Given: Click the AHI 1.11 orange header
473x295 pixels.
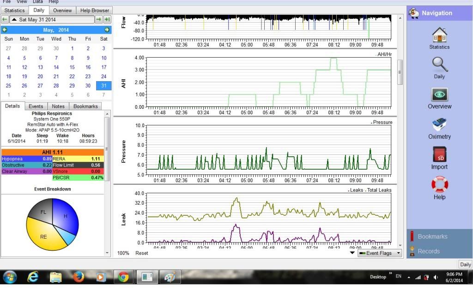Looking at the screenshot, I should click(x=53, y=152).
